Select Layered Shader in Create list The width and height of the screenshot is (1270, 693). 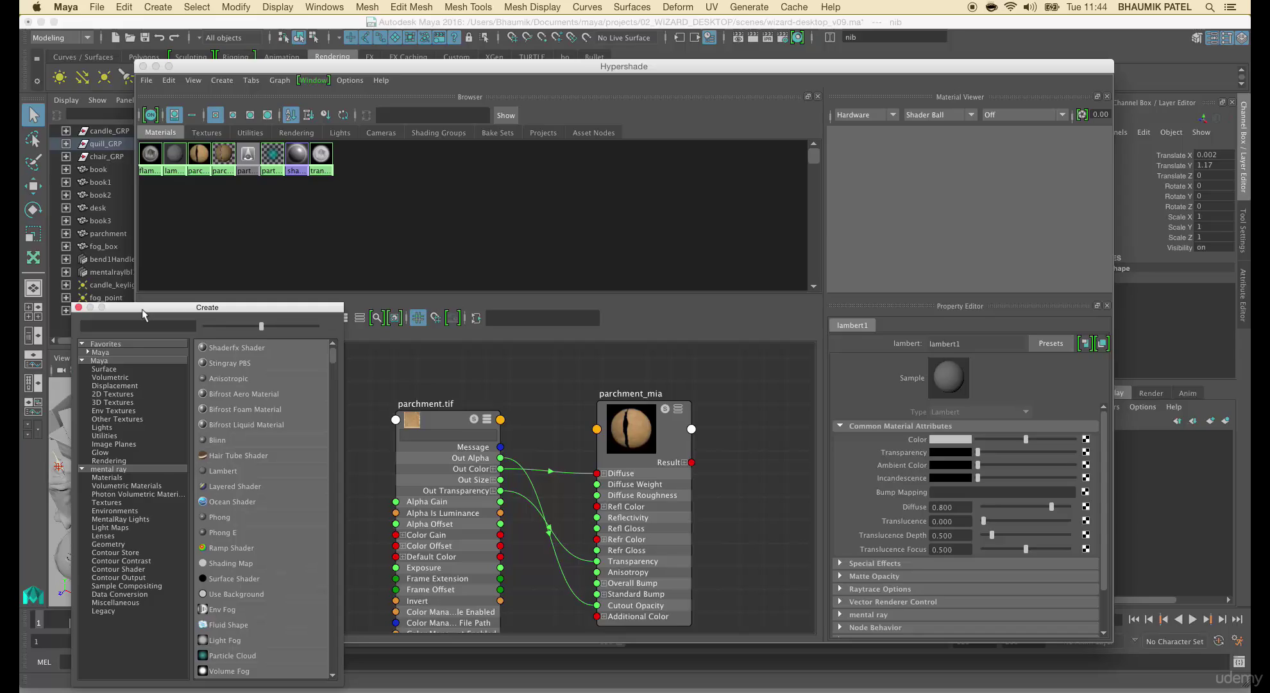point(234,486)
